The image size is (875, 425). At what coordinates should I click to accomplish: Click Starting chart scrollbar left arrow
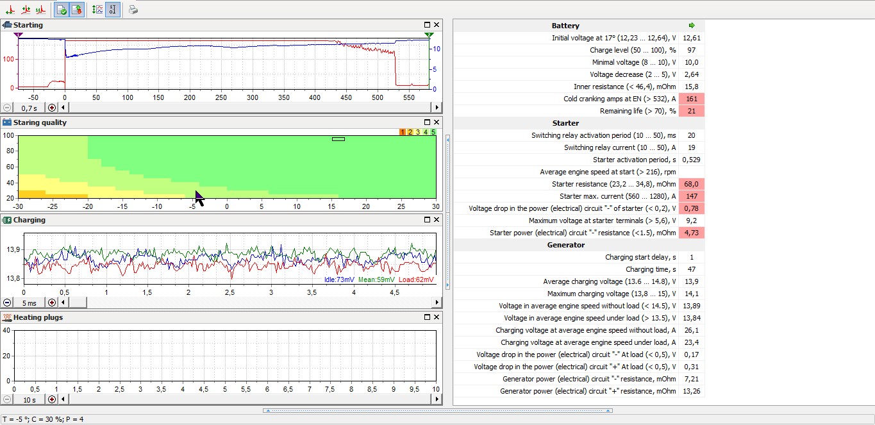[63, 108]
